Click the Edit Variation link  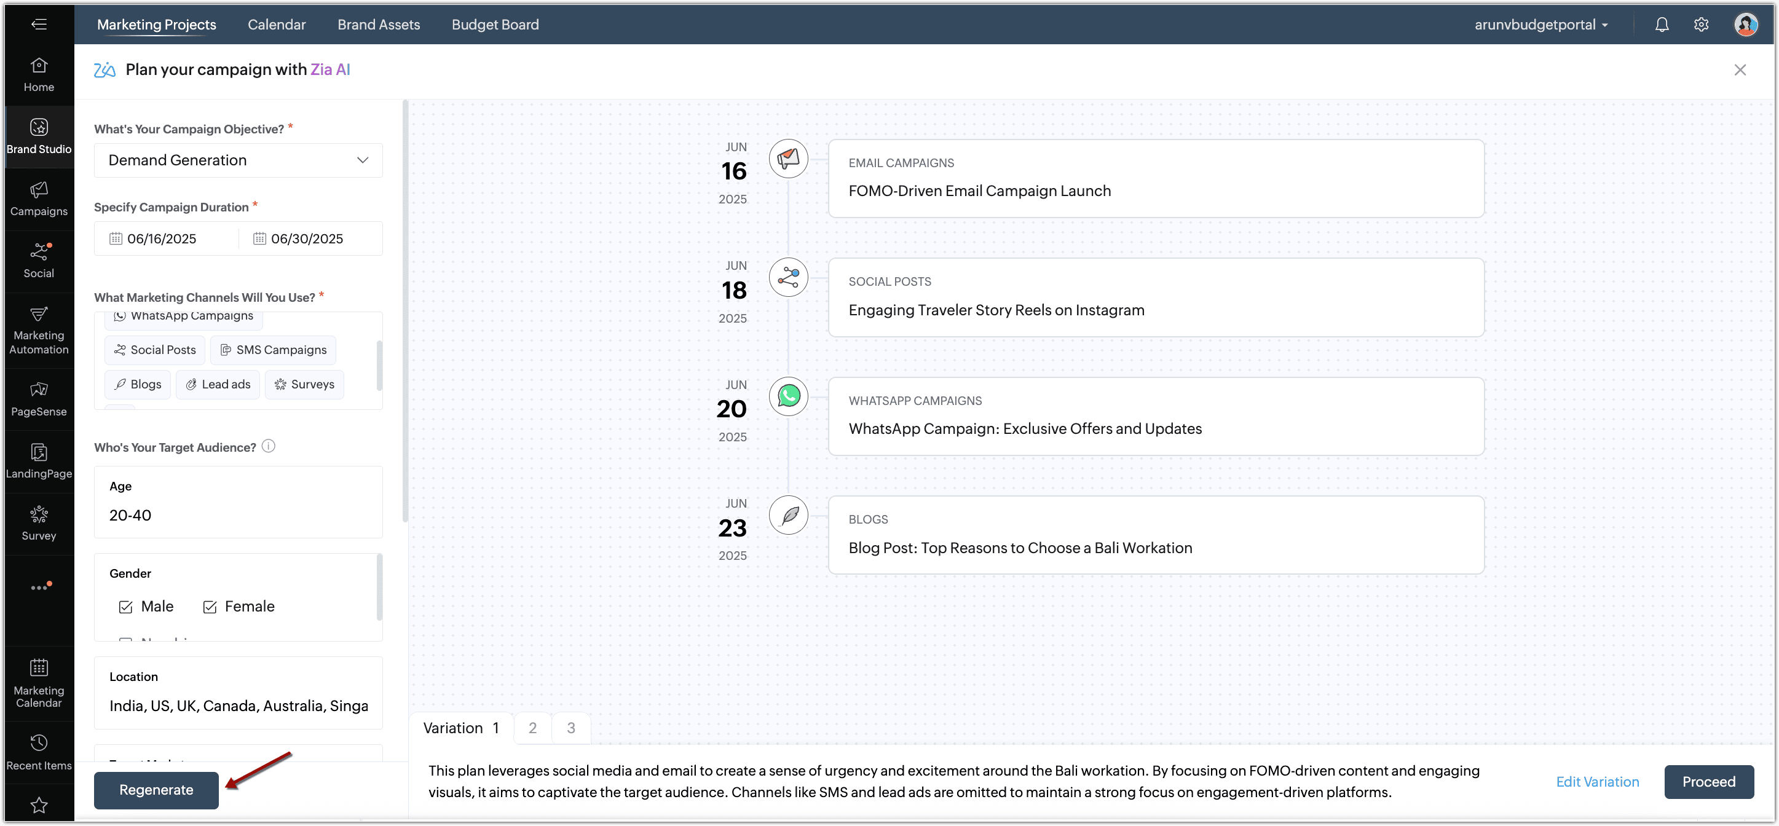point(1596,781)
